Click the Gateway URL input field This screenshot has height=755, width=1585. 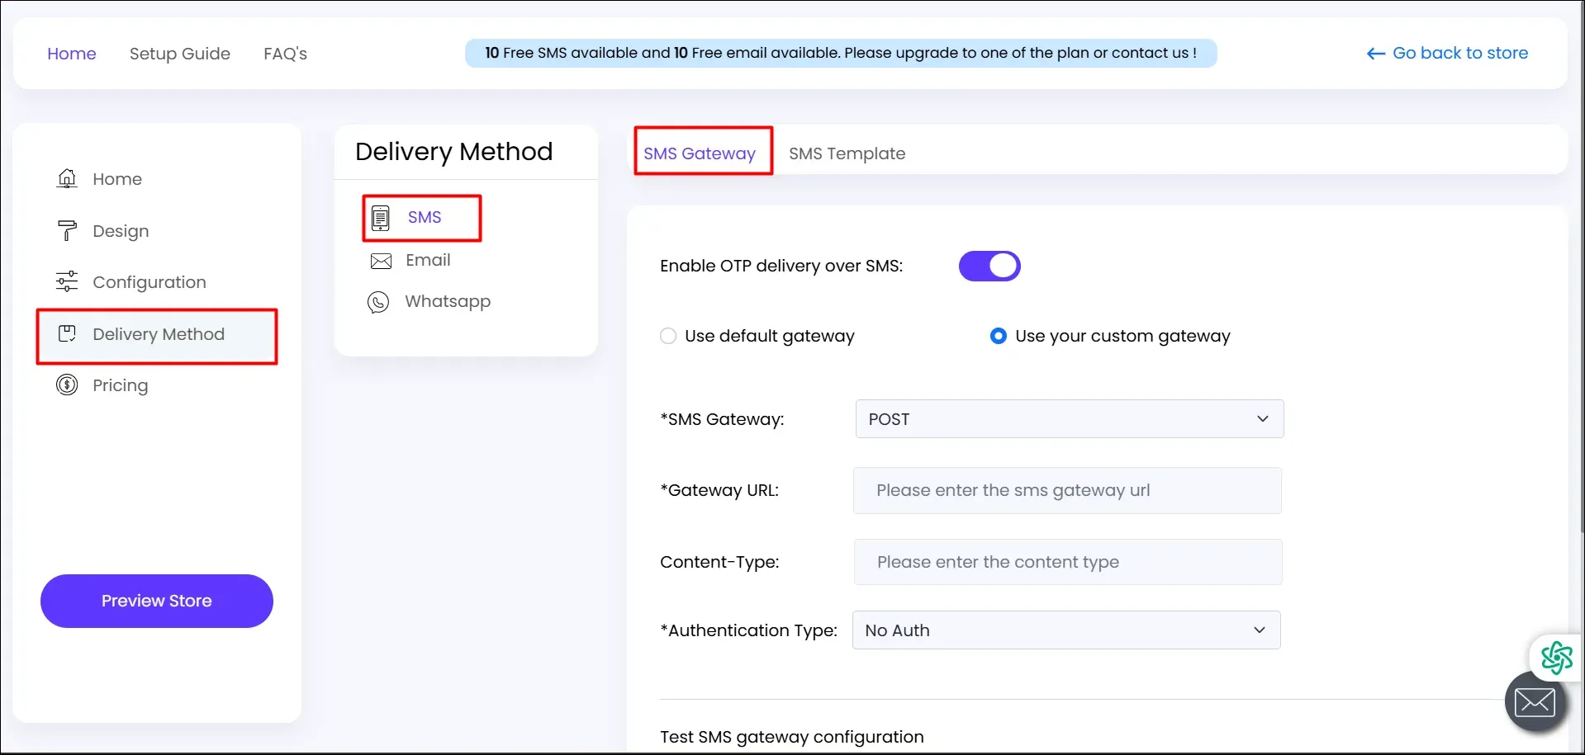[x=1067, y=490]
